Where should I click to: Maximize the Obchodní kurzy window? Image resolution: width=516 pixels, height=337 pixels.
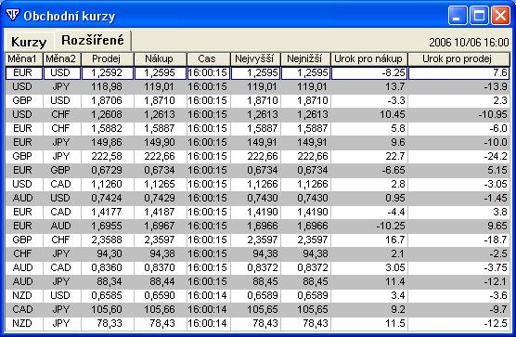click(479, 15)
